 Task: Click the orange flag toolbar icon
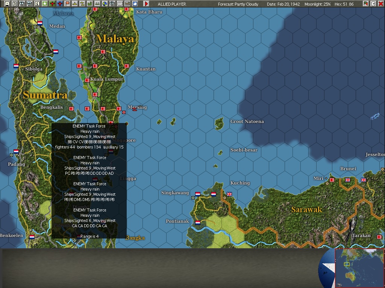pos(67,4)
